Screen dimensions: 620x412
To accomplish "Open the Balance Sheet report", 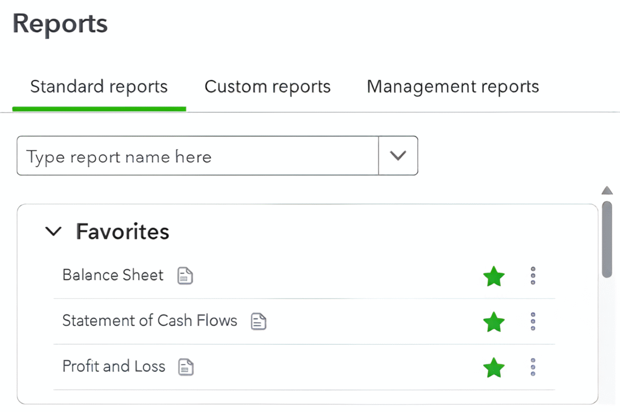I will [x=113, y=275].
